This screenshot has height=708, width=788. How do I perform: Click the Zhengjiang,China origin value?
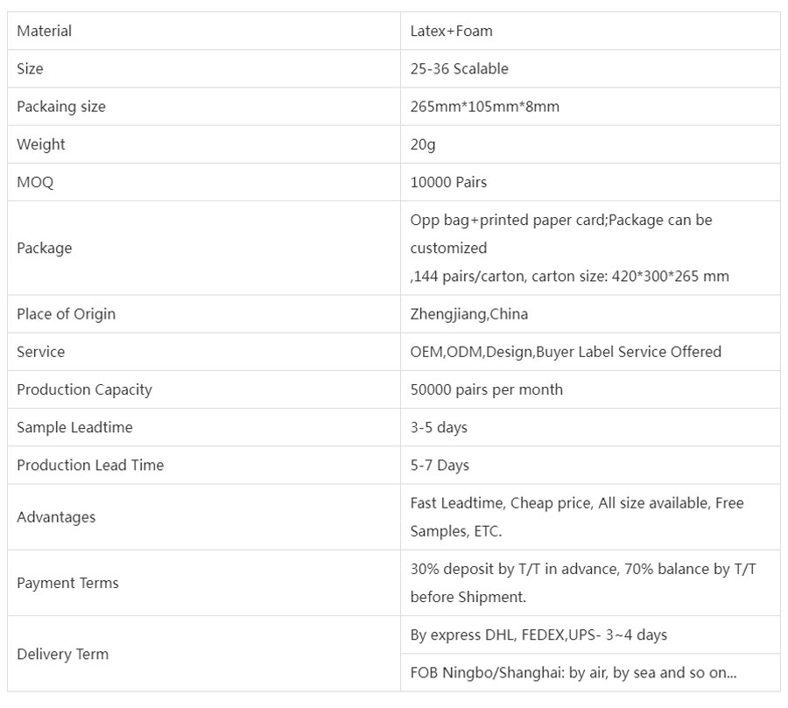pos(469,314)
